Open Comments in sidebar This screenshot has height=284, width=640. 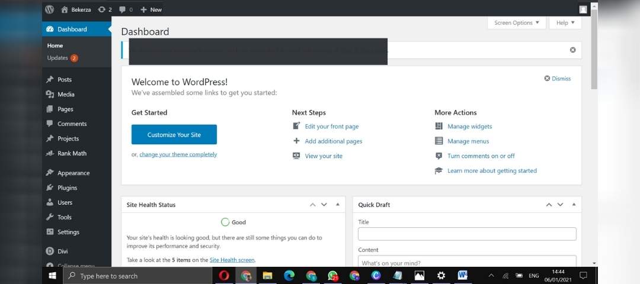[76, 124]
